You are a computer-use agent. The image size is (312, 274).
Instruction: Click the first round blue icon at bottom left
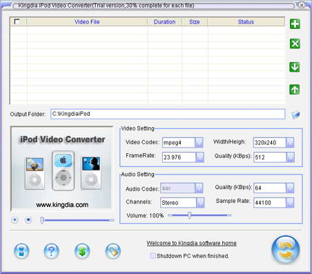point(21,251)
